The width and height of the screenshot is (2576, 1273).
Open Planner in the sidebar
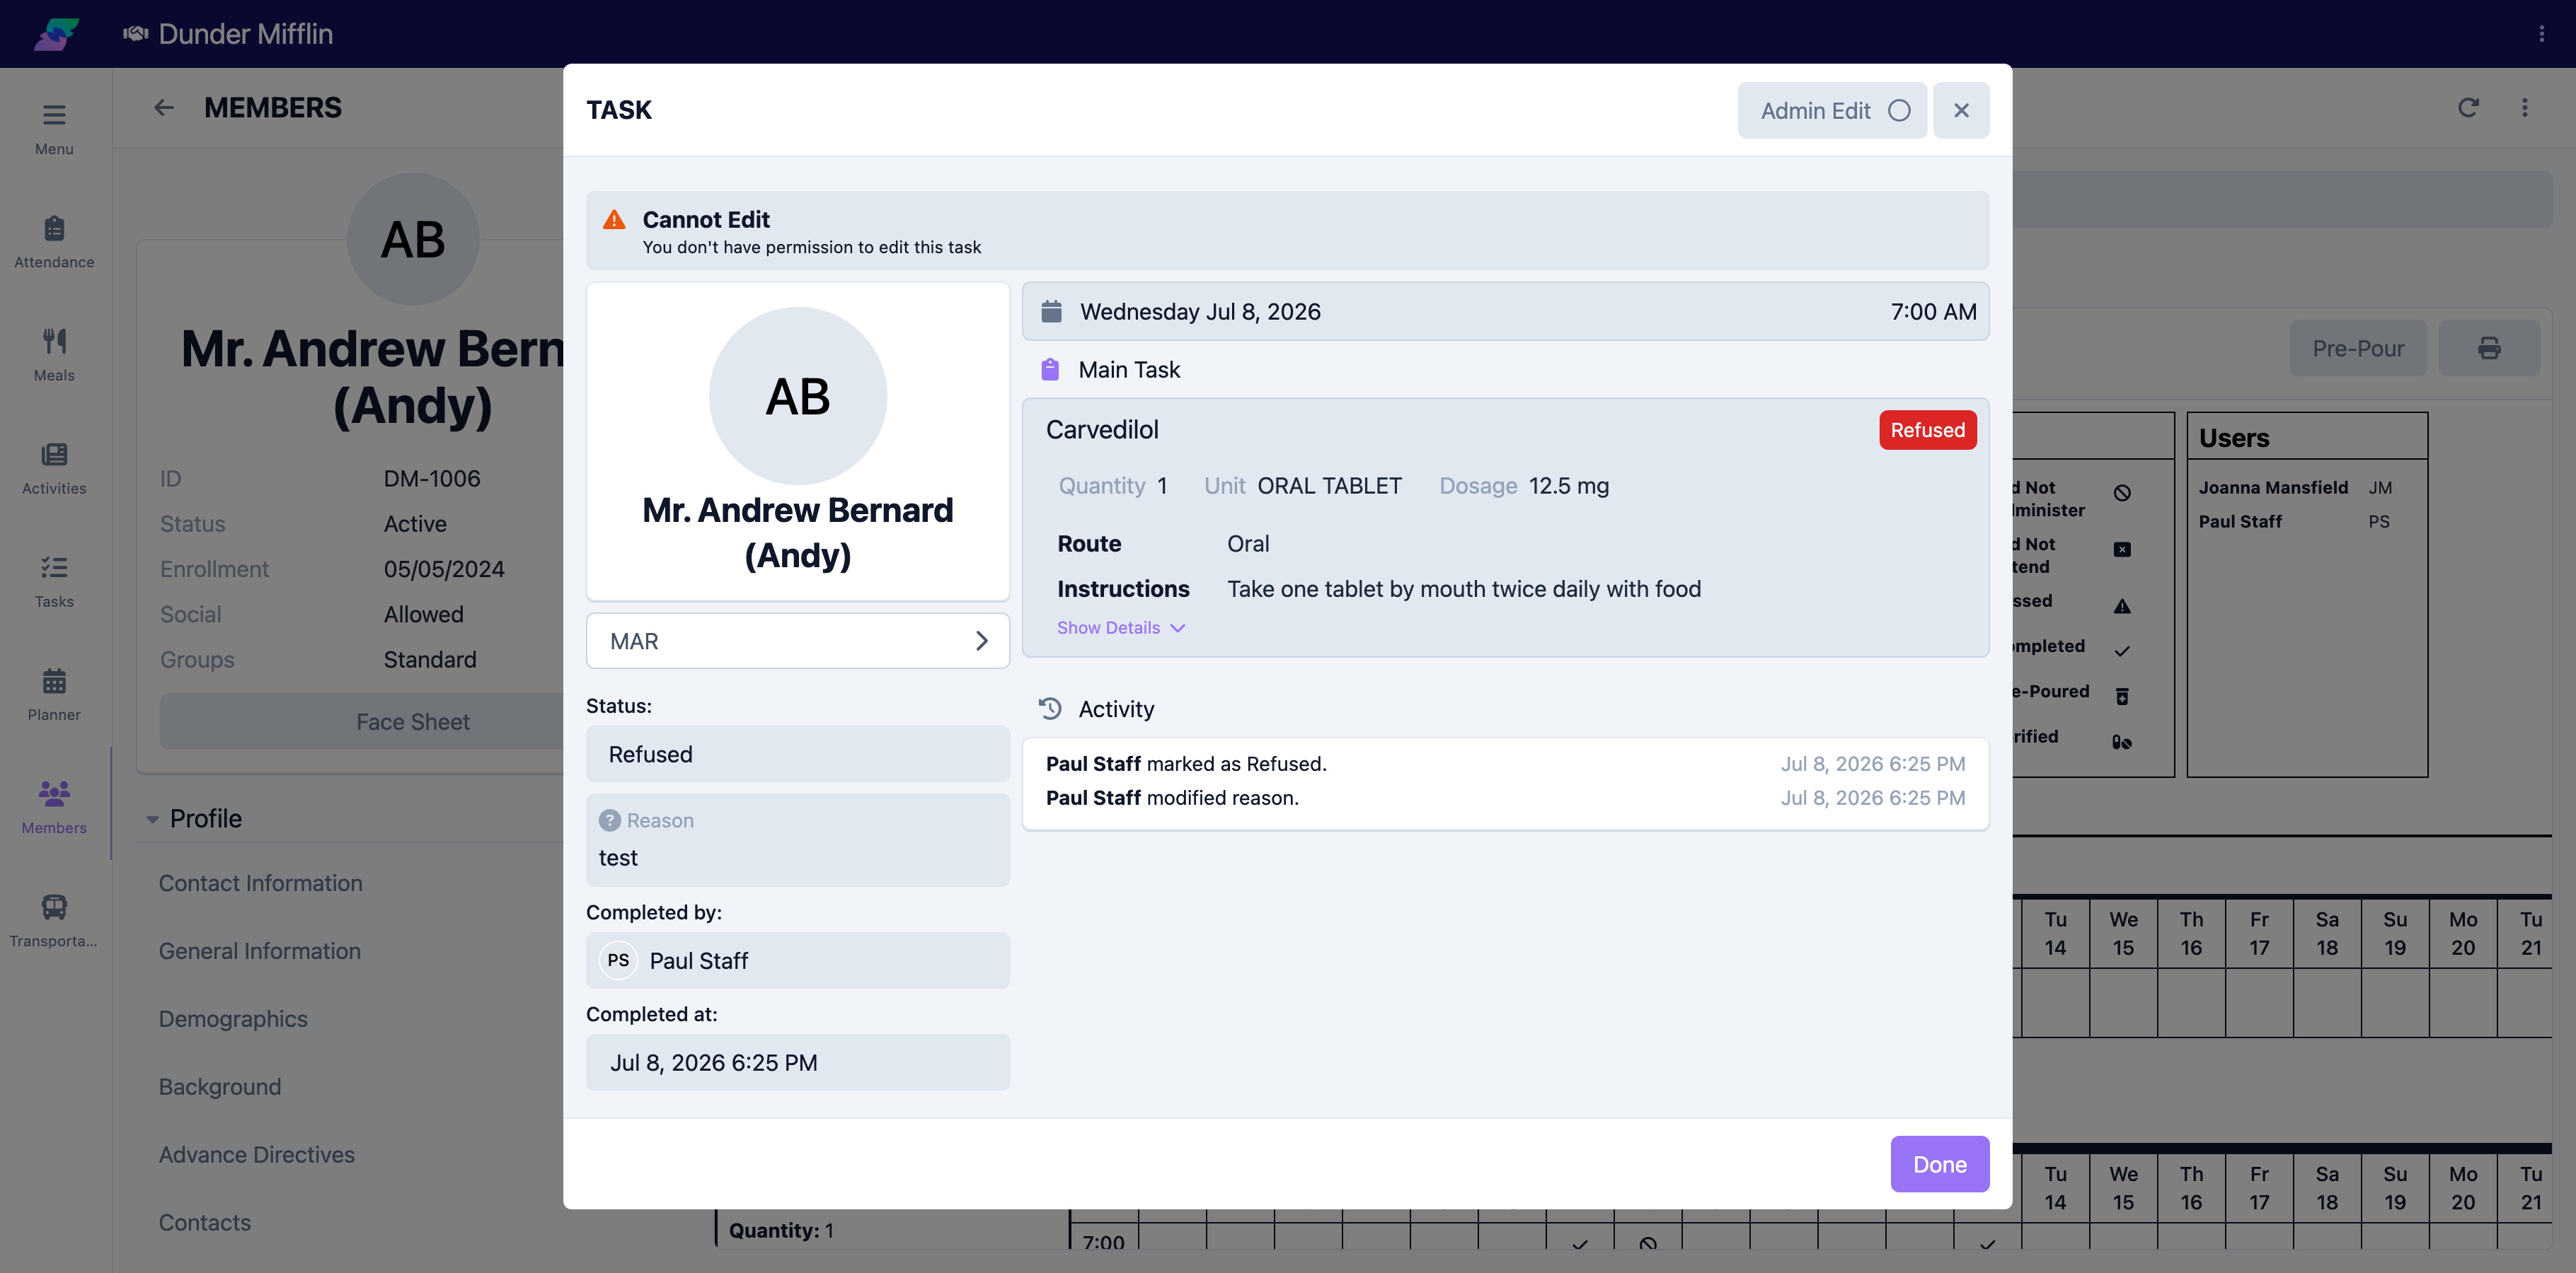(x=54, y=695)
